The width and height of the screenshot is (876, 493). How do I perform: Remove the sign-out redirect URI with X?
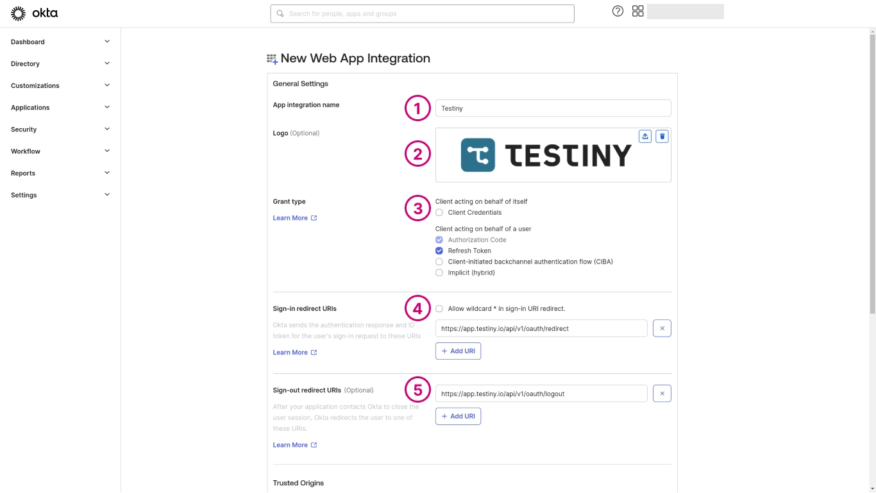[x=662, y=394]
